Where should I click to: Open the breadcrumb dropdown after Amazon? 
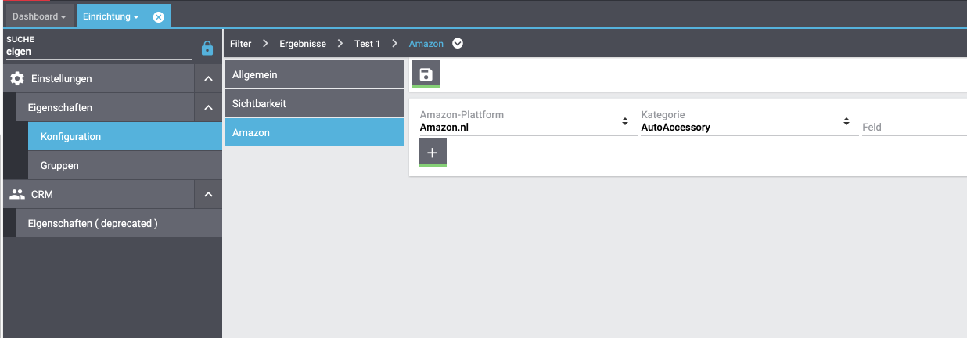[x=458, y=44]
